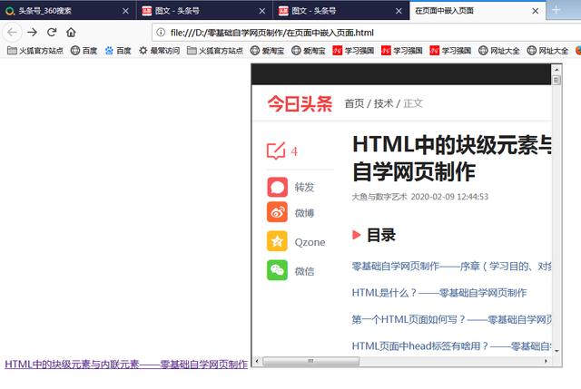Click iframe horizontal scrollbar left arrow
The image size is (581, 389).
click(257, 361)
